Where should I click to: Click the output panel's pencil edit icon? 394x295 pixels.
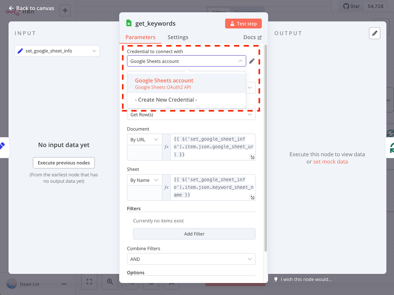pyautogui.click(x=374, y=33)
